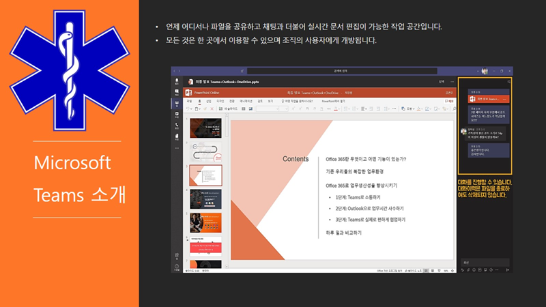546x307 pixels.
Task: Open Chat in the Teams sidebar
Action: click(x=177, y=92)
